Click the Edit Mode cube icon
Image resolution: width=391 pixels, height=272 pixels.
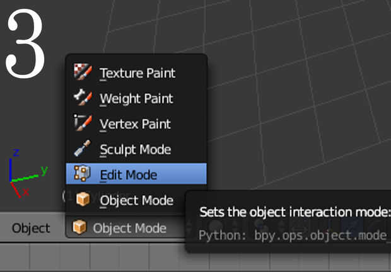(x=83, y=174)
